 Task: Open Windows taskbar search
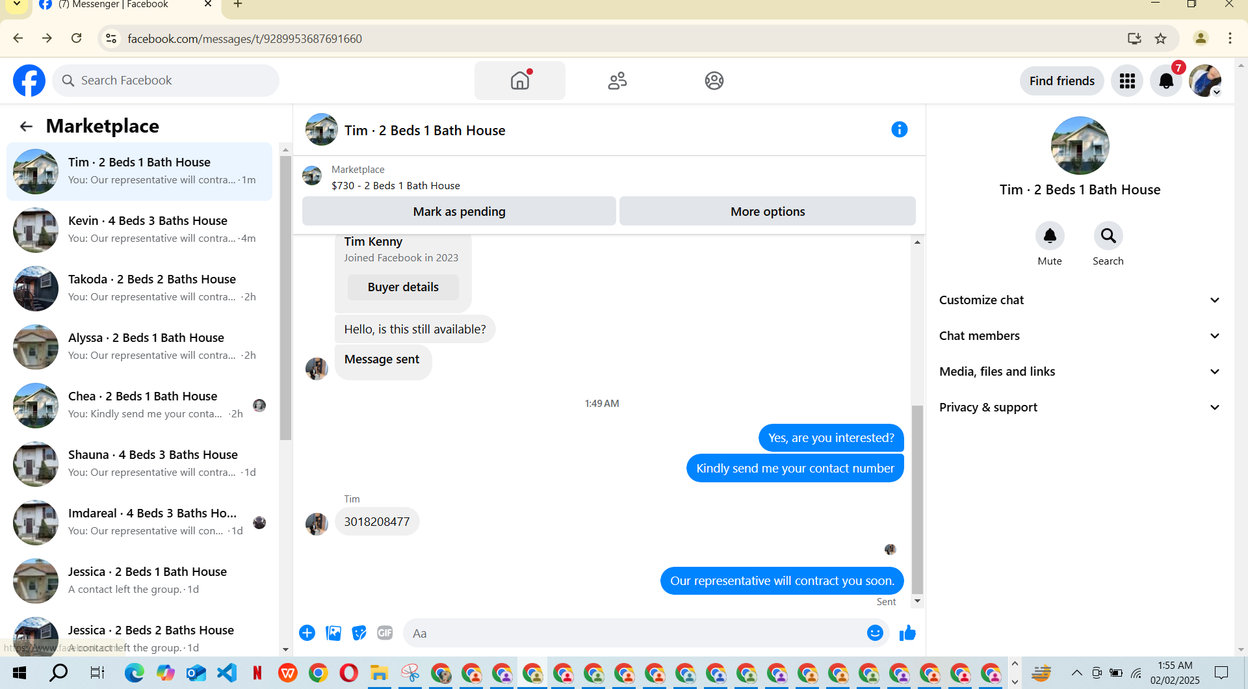[58, 673]
